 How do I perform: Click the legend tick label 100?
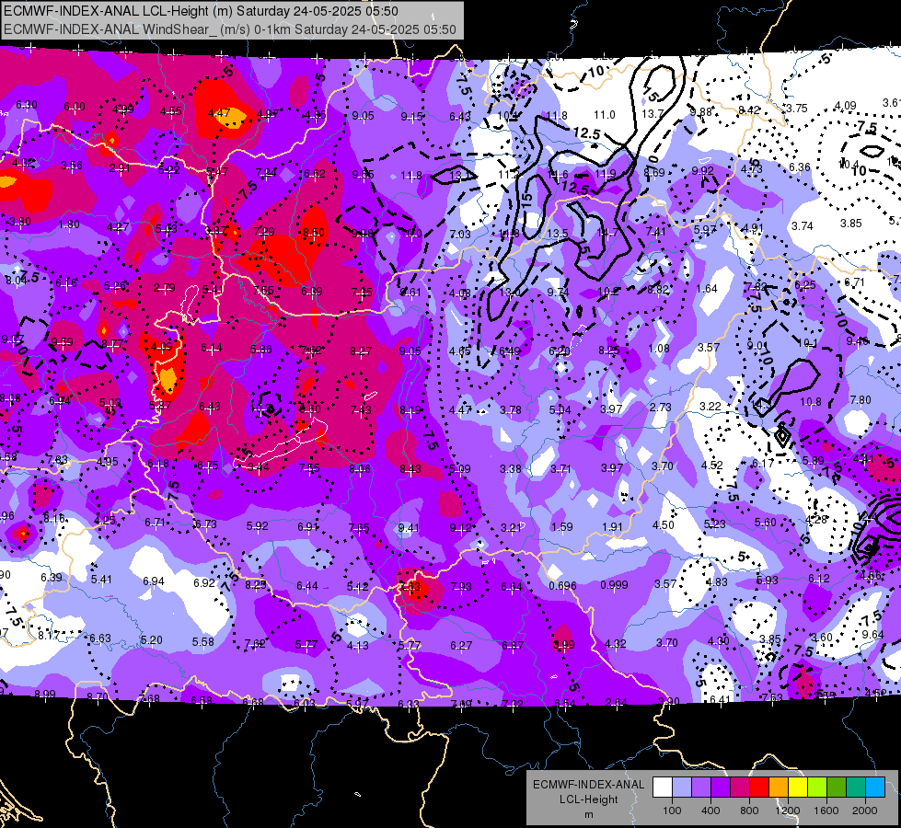tap(672, 811)
